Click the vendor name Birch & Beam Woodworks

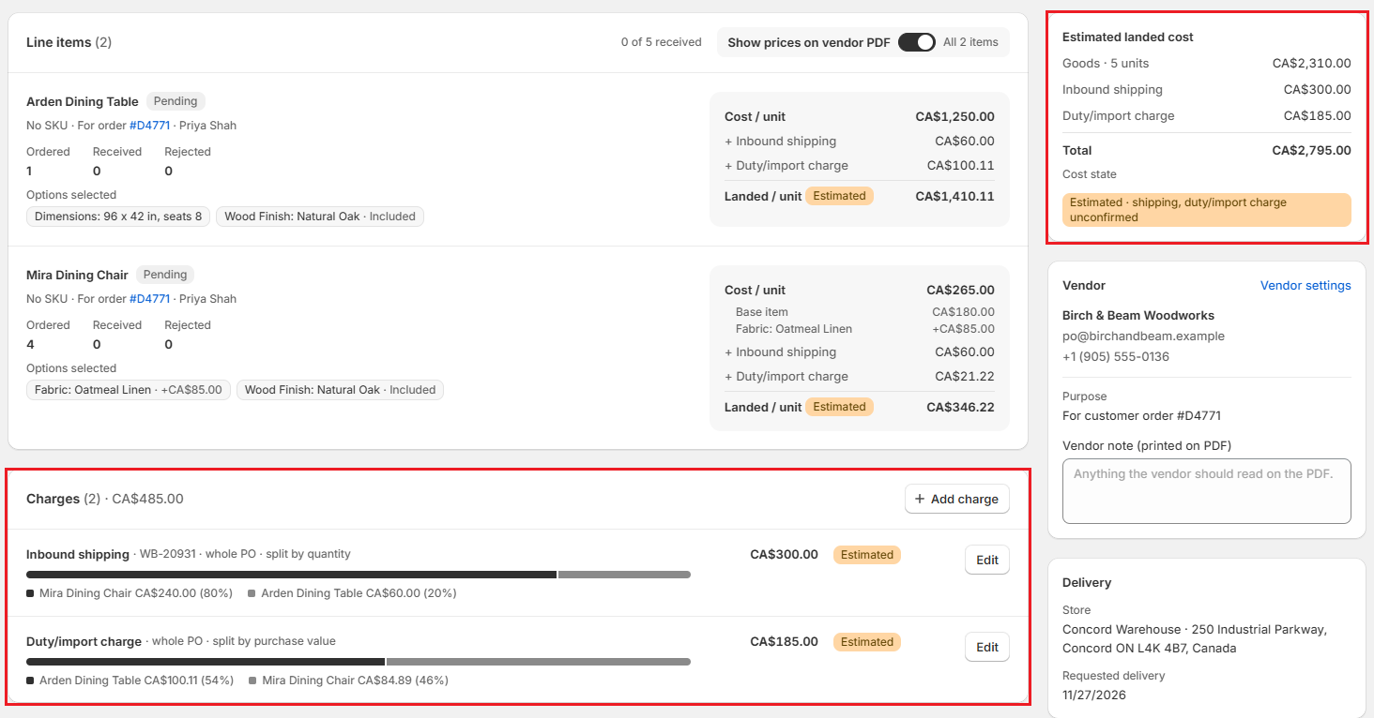(x=1138, y=316)
